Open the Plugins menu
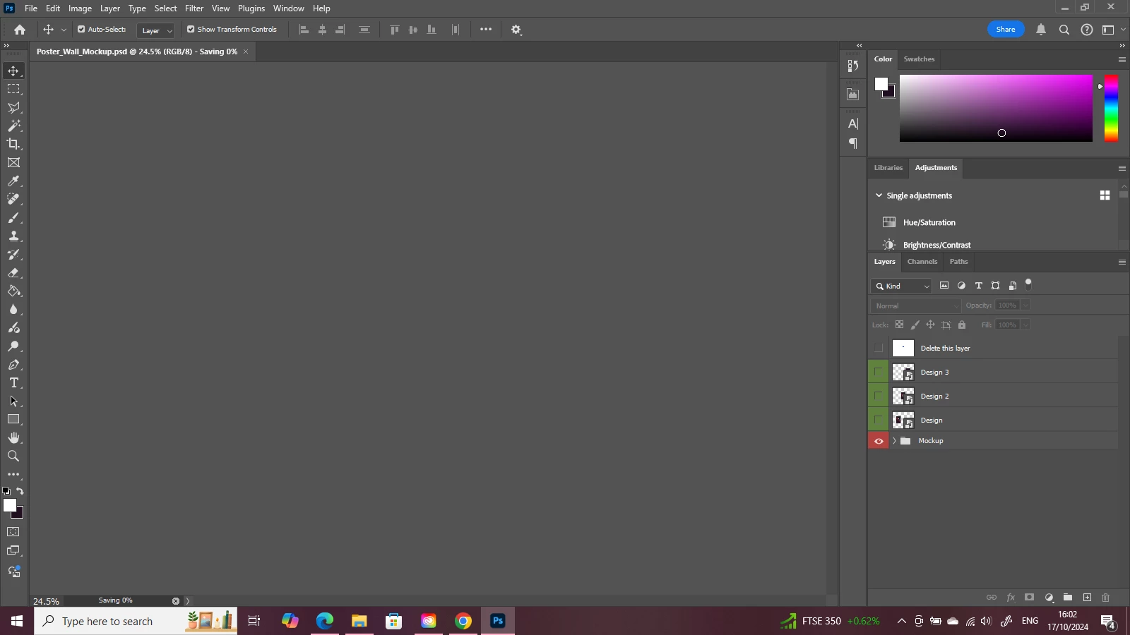Screen dimensions: 1130x635 coord(251,8)
